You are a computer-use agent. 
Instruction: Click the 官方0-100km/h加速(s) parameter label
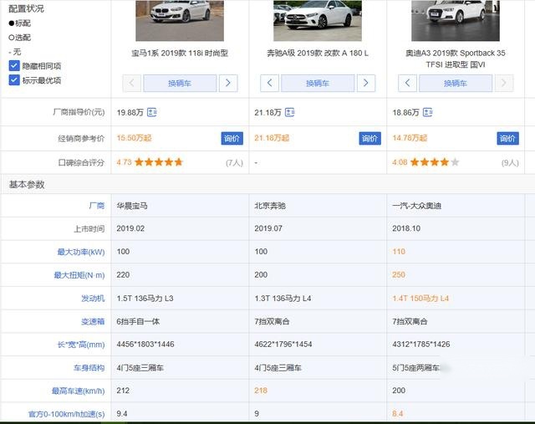coord(67,414)
